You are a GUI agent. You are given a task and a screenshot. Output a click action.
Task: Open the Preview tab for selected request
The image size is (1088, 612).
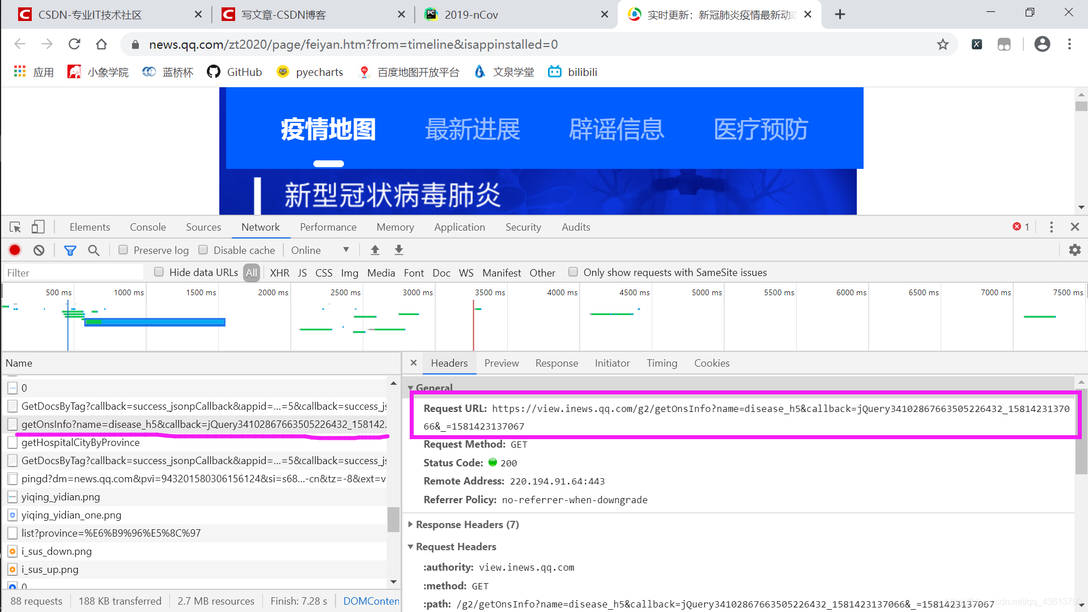[501, 363]
